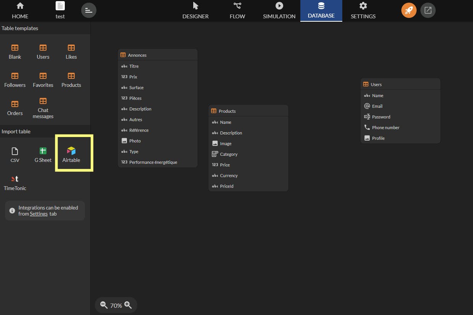Add the Orders table template

pyautogui.click(x=15, y=108)
